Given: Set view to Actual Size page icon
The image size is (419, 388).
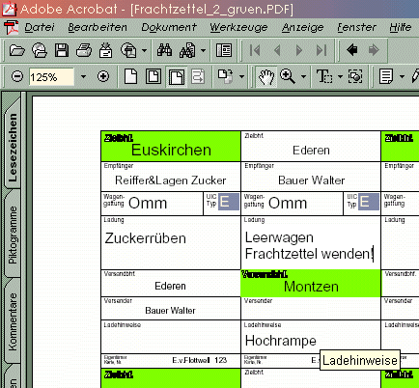Looking at the screenshot, I should (130, 76).
